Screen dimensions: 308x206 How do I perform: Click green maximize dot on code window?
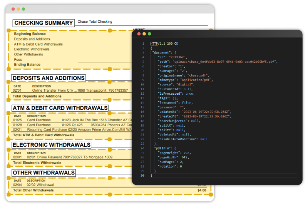tap(150, 34)
